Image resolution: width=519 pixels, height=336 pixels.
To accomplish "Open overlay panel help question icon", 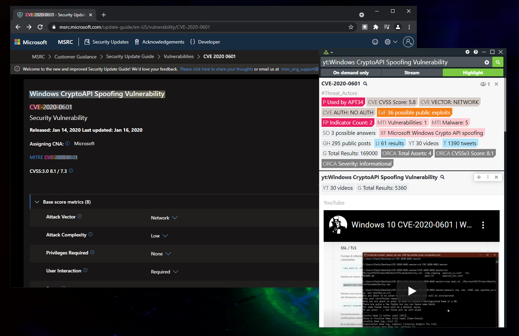I will (x=476, y=52).
